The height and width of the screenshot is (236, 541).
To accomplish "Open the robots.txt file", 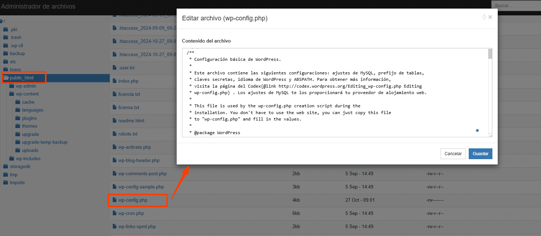I will [x=128, y=134].
